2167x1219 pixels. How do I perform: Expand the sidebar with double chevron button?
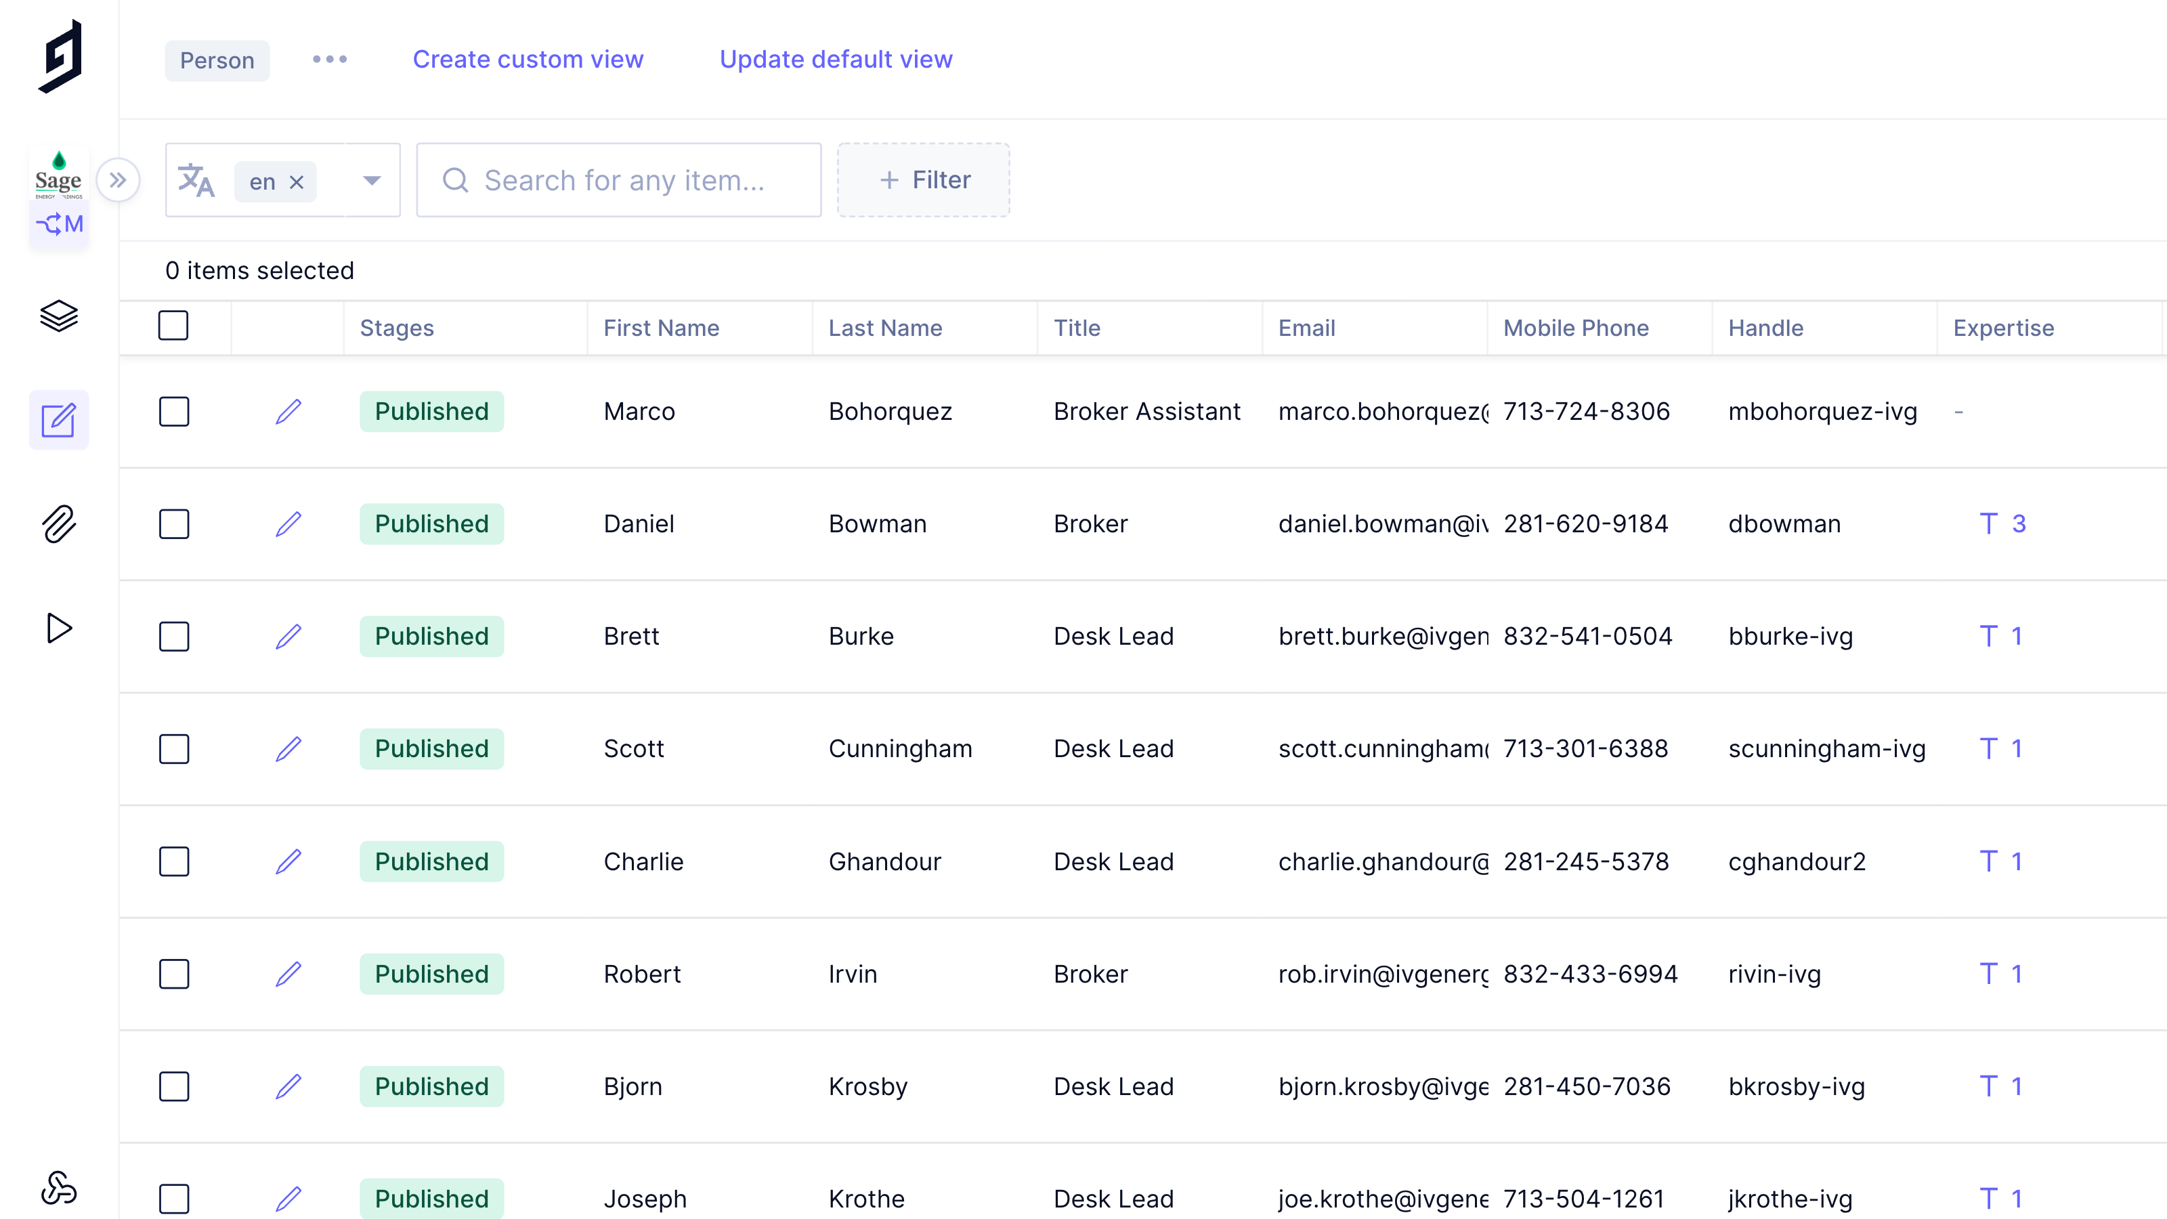(118, 180)
